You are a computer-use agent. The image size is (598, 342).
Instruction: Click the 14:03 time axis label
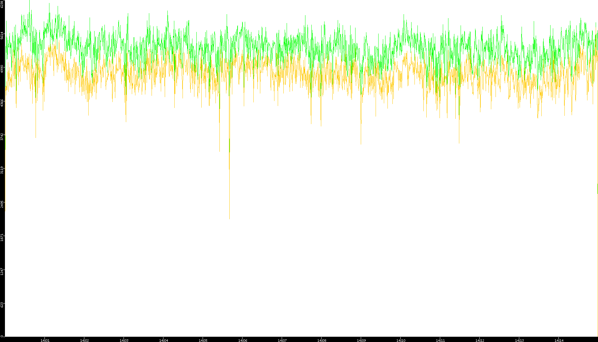(124, 340)
